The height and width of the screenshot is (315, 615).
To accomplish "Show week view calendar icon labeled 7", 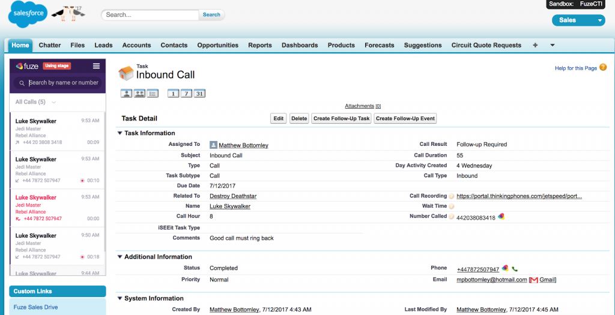I will point(186,94).
